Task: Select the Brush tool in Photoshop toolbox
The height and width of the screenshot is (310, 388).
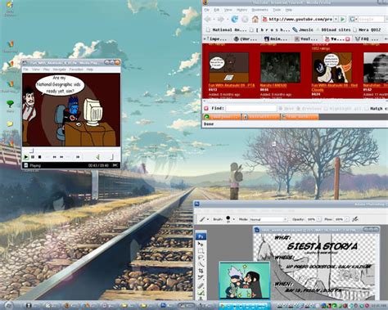Action: point(201,293)
